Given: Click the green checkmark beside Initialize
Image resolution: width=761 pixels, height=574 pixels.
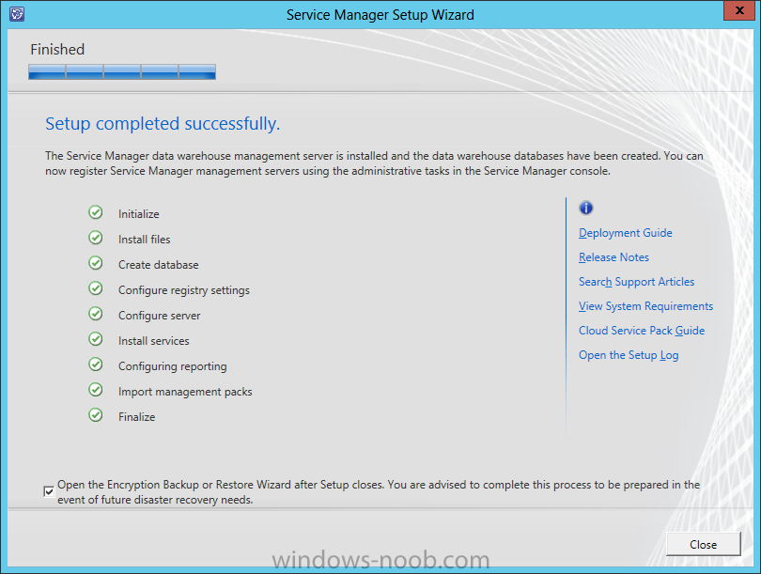Looking at the screenshot, I should (96, 212).
